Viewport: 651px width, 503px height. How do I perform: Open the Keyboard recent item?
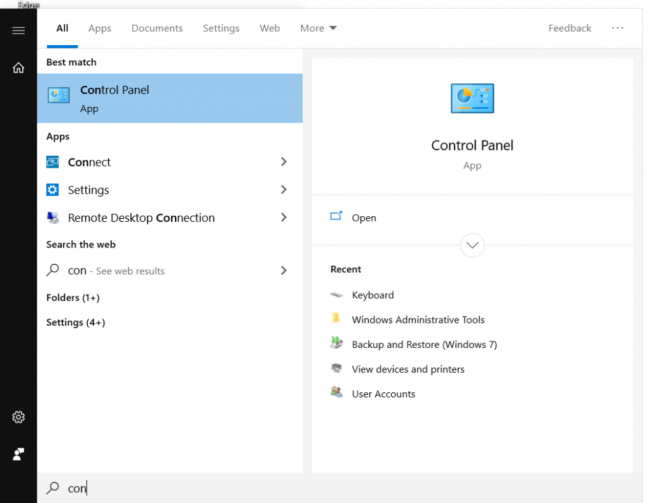[x=373, y=295]
